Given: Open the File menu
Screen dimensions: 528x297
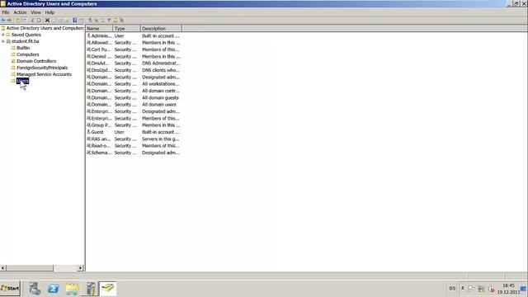Looking at the screenshot, I should click(x=6, y=12).
